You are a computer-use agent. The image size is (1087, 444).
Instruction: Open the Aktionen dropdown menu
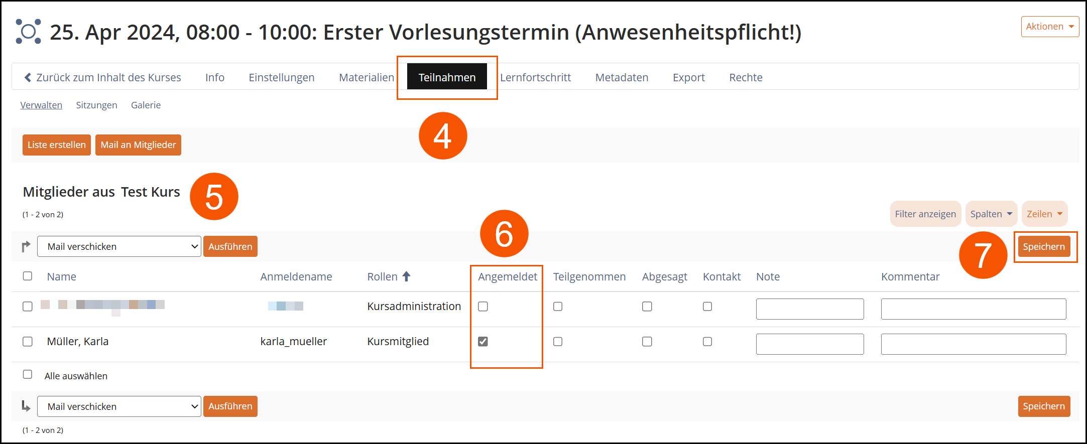pos(1049,27)
